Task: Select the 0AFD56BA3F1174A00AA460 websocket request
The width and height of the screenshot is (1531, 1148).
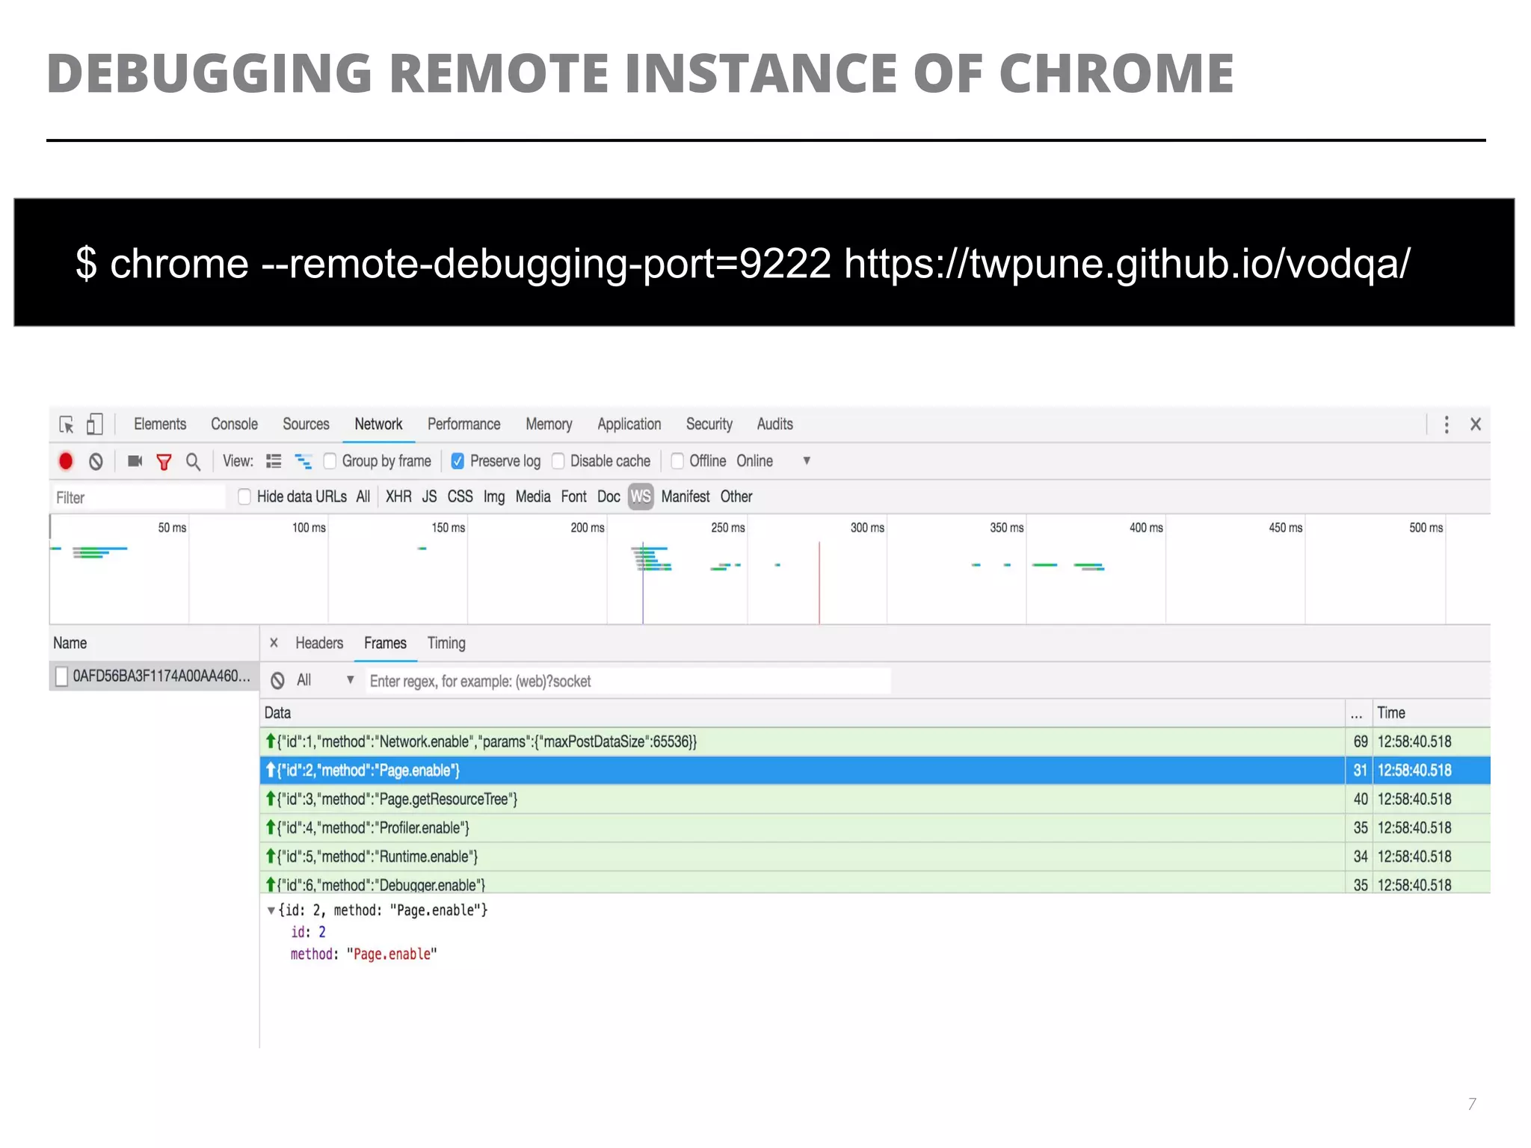Action: click(x=154, y=676)
